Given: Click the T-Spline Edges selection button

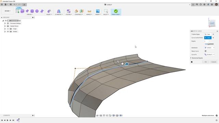Looking at the screenshot, I should click(x=208, y=34).
